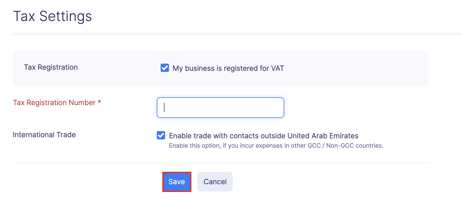Screen dimensions: 462x208
Task: Click the VAT registration checkbox label
Action: (228, 68)
